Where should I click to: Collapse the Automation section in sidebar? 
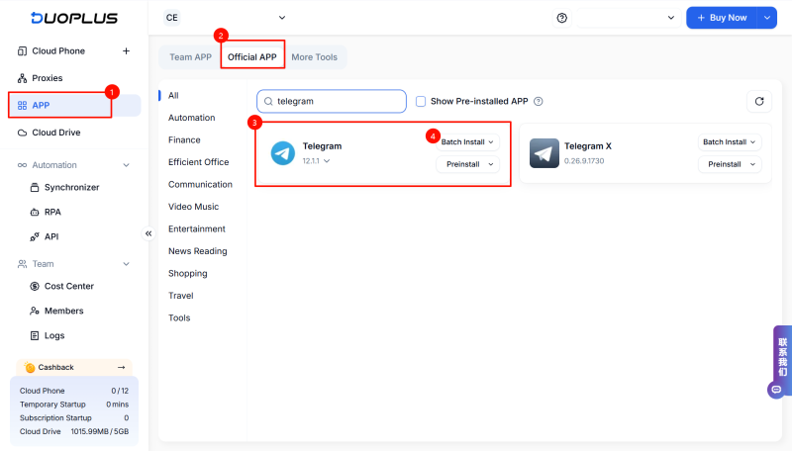click(126, 165)
